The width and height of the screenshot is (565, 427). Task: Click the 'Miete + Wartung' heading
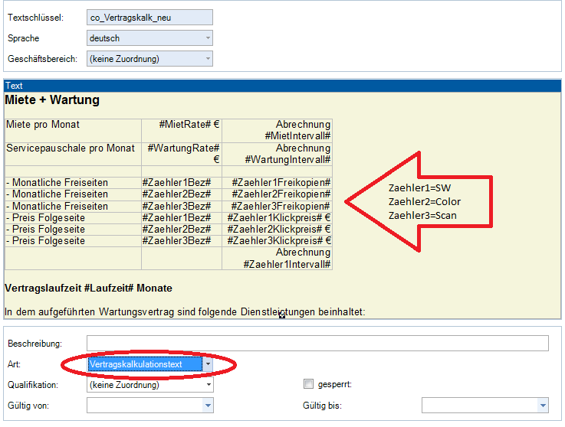tap(52, 100)
